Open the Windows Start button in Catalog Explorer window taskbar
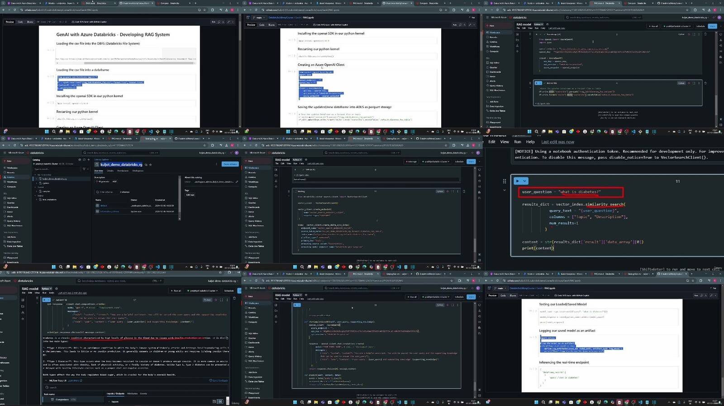Image resolution: width=724 pixels, height=406 pixels. coord(53,267)
